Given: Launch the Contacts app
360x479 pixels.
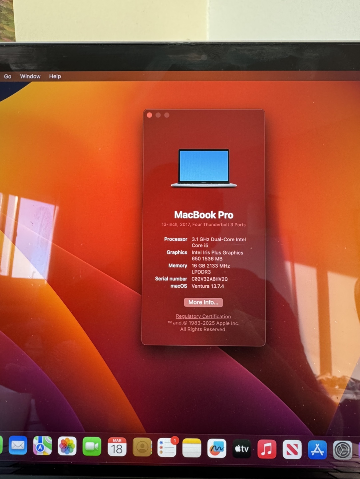Looking at the screenshot, I should pyautogui.click(x=142, y=447).
